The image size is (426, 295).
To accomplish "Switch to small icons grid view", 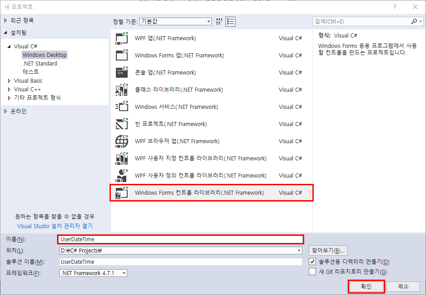I will point(219,22).
